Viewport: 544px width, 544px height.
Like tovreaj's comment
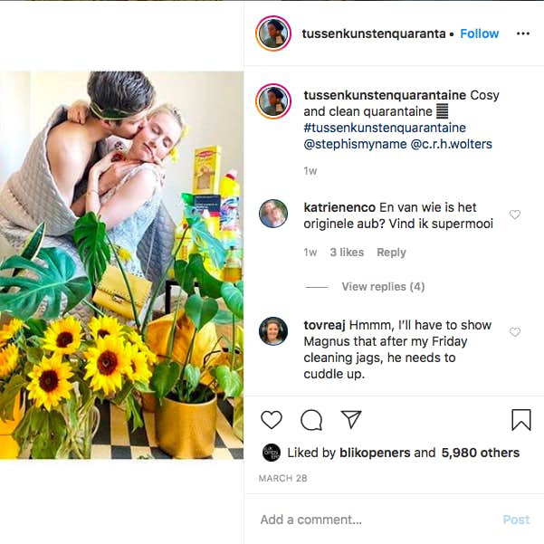(515, 332)
